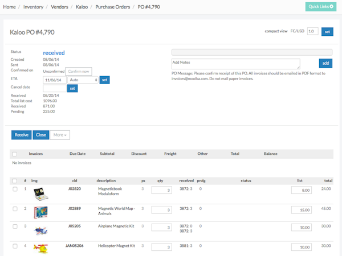This screenshot has width=342, height=256.
Task: Check the row 2 Magnetic World Map checkbox
Action: (15, 209)
